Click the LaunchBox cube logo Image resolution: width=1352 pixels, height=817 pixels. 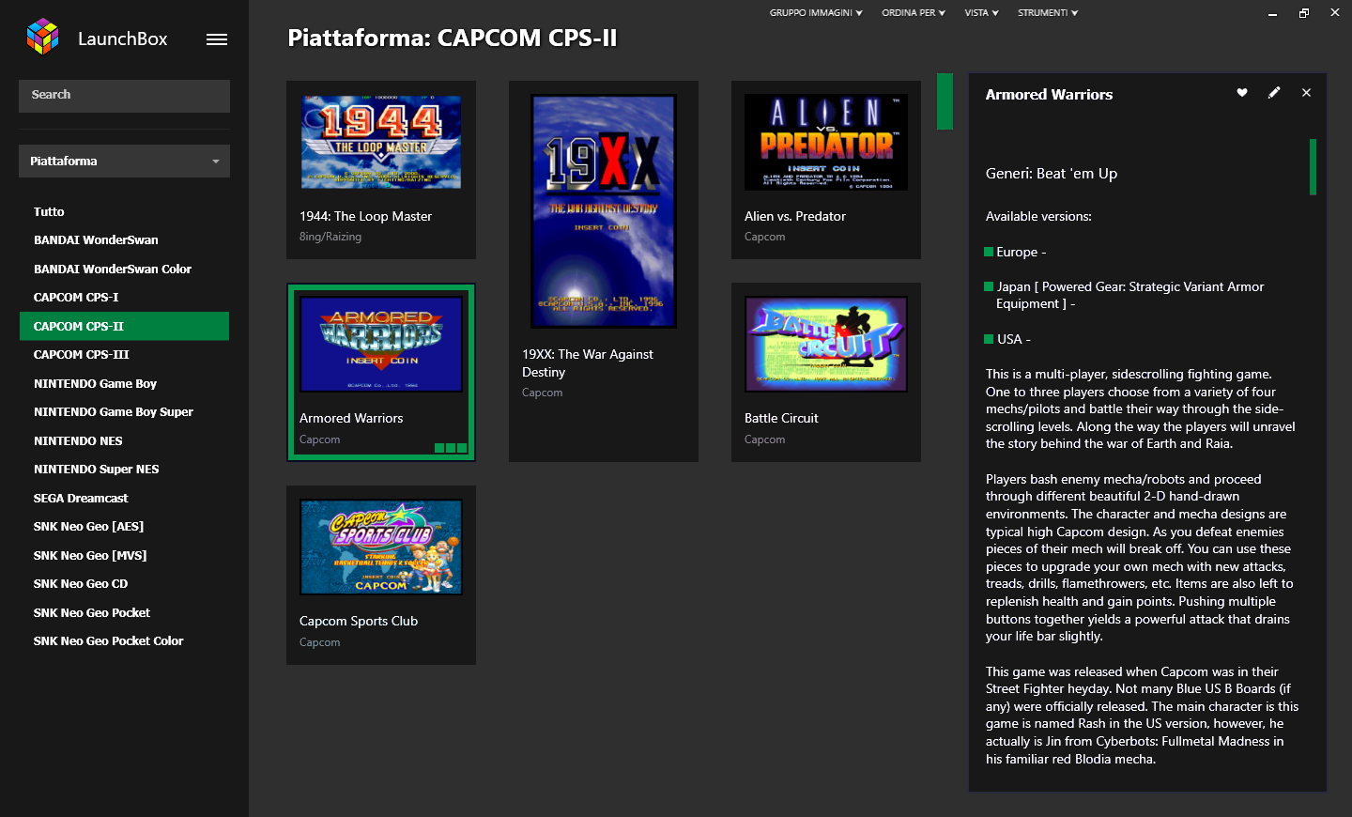(43, 37)
